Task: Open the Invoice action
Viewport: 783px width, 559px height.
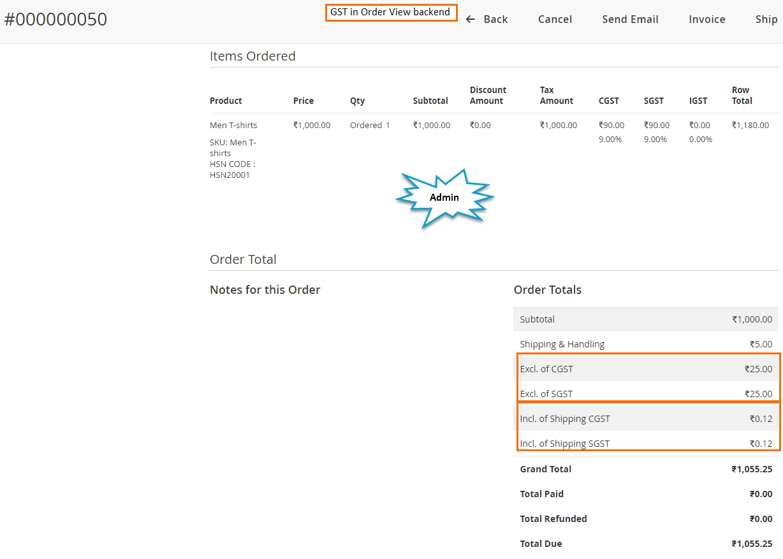Action: (706, 19)
